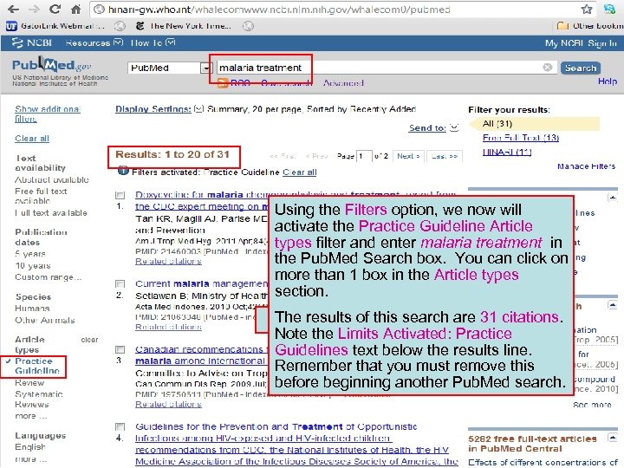Open The New York Times bookmark
This screenshot has width=624, height=468.
point(184,26)
